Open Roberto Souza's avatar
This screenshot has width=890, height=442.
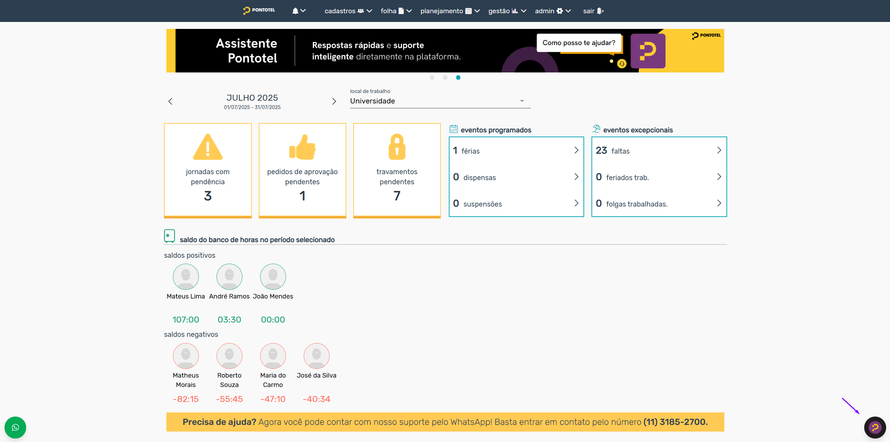pos(229,356)
